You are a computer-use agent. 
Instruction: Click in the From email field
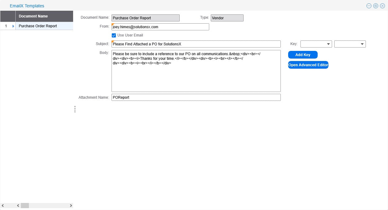point(160,27)
